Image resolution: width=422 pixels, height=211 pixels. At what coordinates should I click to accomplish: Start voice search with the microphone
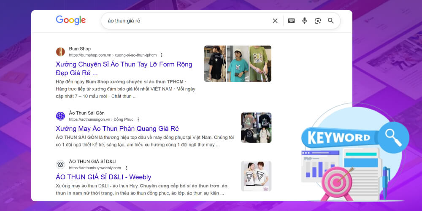pyautogui.click(x=304, y=21)
